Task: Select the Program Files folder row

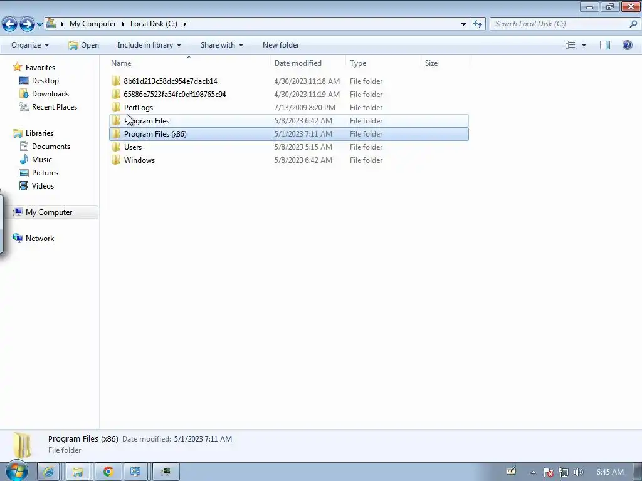Action: pos(288,121)
